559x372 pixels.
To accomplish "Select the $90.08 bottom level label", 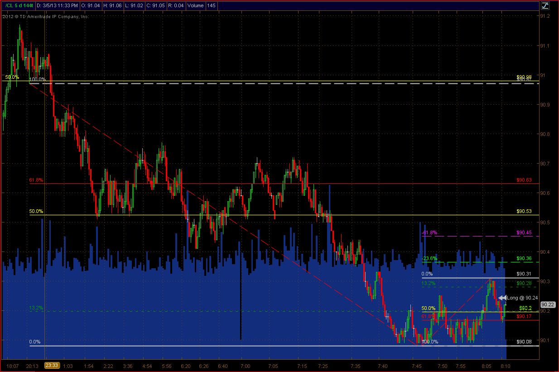I will 524,342.
